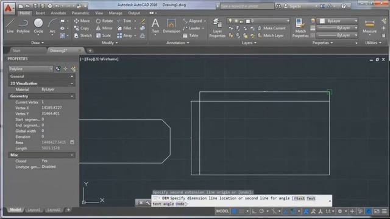Click the Match Properties tool

tap(300, 28)
